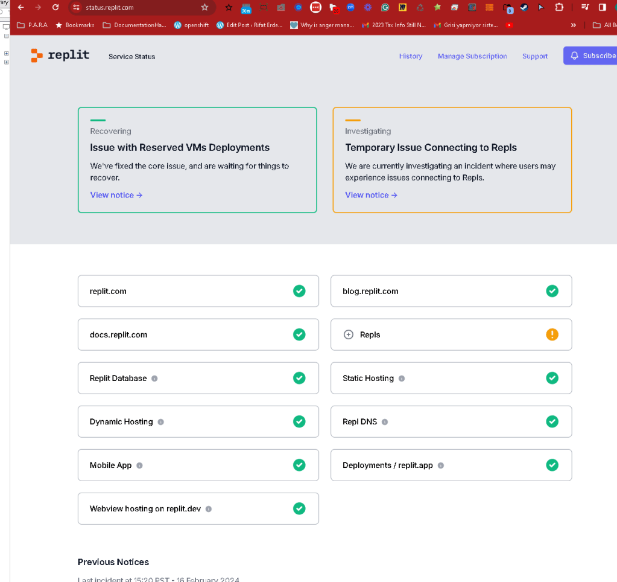Click the replit logo
617x582 pixels.
pos(60,55)
